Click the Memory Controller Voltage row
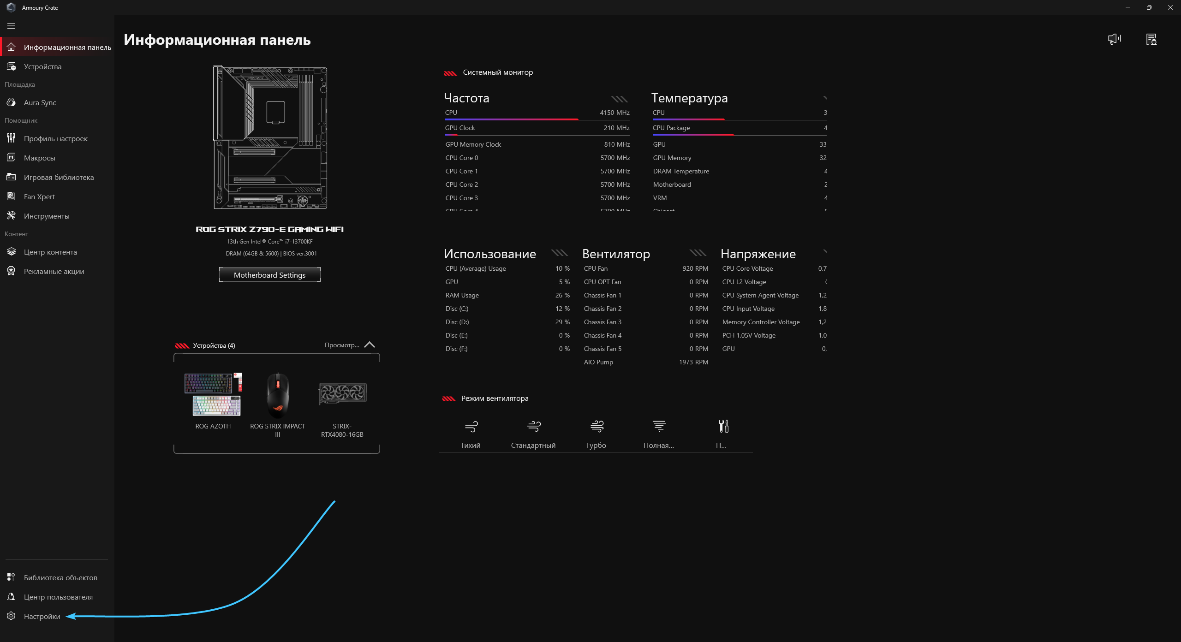This screenshot has height=642, width=1181. [774, 322]
